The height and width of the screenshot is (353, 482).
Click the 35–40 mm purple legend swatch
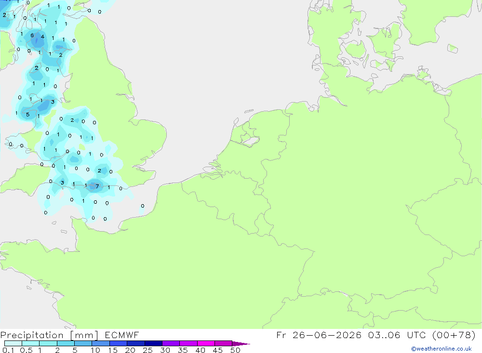(x=188, y=343)
